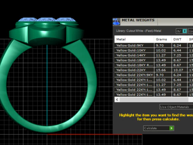Click grams value 15.66
Image resolution: width=193 pixels, height=145 pixels.
coord(161,70)
